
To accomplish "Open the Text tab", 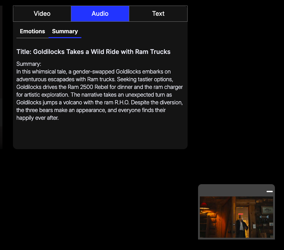I will pos(158,14).
